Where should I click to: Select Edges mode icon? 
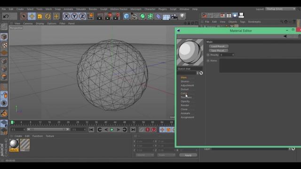pyautogui.click(x=4, y=69)
